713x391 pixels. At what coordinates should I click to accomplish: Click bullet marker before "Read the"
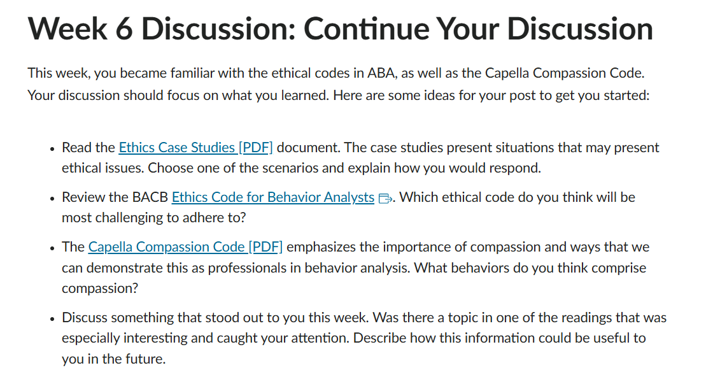53,149
